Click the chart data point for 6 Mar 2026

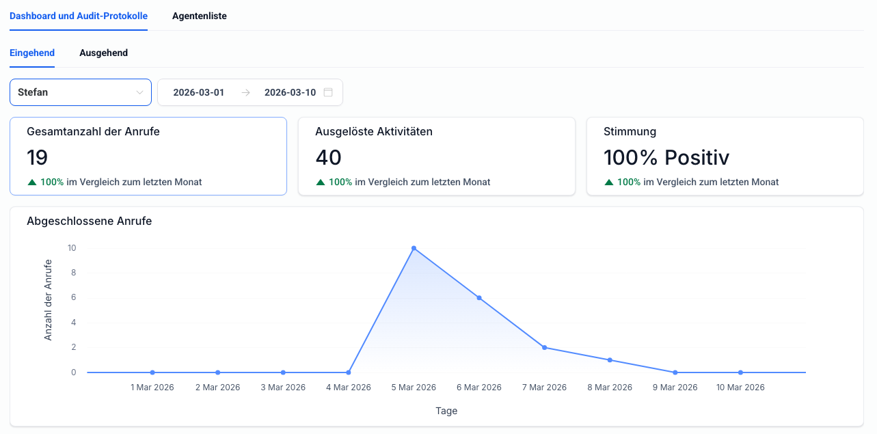(x=479, y=298)
